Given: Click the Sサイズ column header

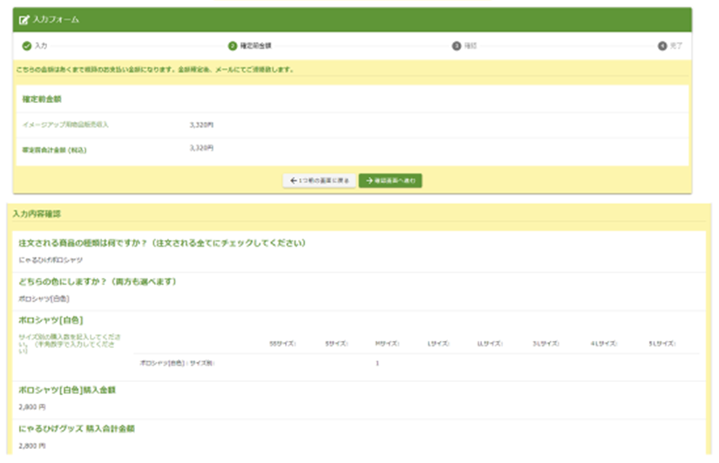Looking at the screenshot, I should coord(336,344).
